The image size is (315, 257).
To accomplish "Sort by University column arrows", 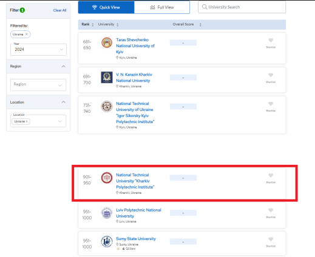I will pyautogui.click(x=118, y=25).
